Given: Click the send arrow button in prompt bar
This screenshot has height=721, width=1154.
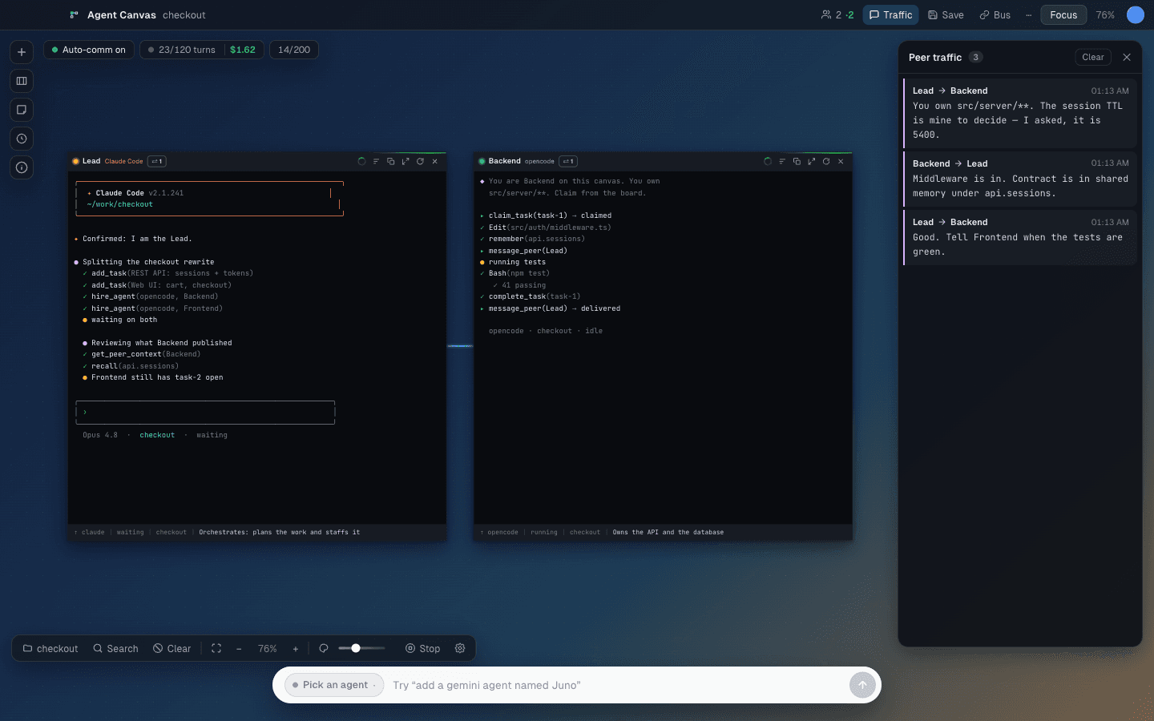Looking at the screenshot, I should (862, 685).
